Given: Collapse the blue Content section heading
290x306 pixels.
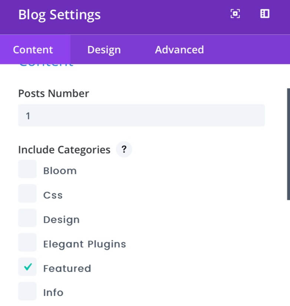Looking at the screenshot, I should (46, 65).
